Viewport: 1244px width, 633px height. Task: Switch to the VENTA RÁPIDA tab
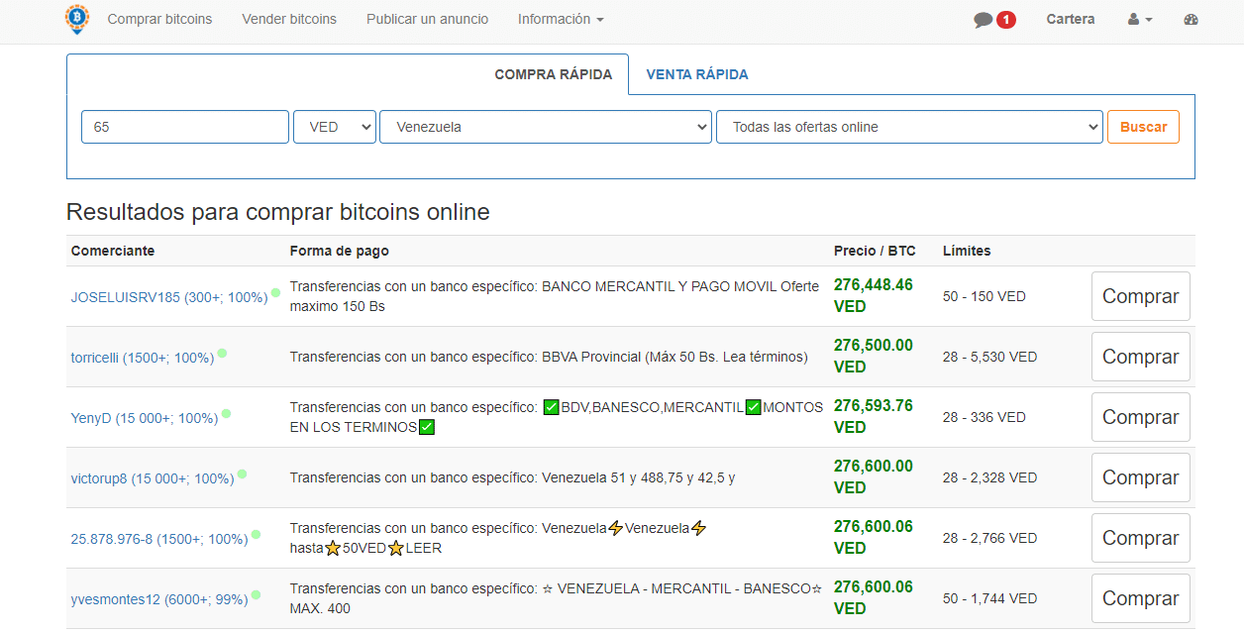(697, 74)
